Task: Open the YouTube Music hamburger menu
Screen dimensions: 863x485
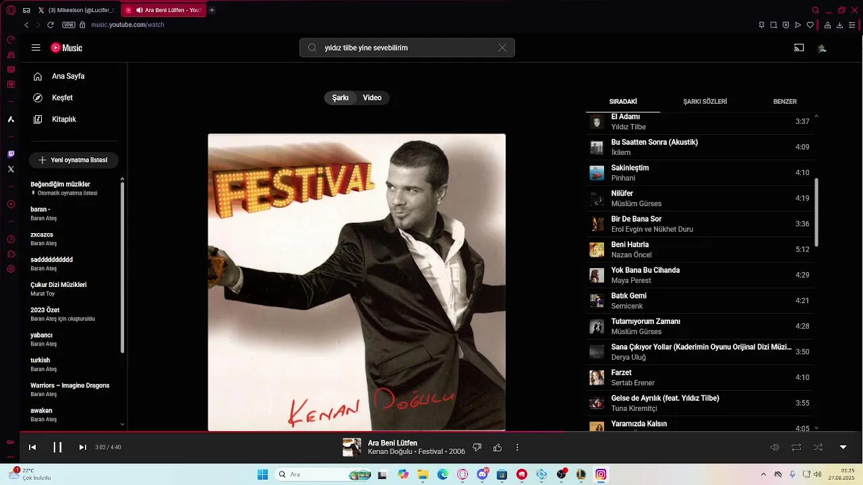Action: [36, 48]
